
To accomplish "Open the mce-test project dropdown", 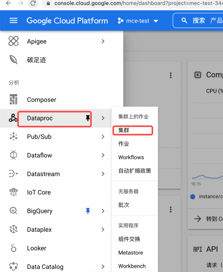I will (x=138, y=21).
